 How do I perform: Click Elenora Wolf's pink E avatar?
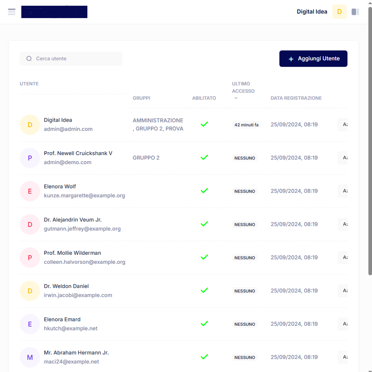click(x=30, y=191)
